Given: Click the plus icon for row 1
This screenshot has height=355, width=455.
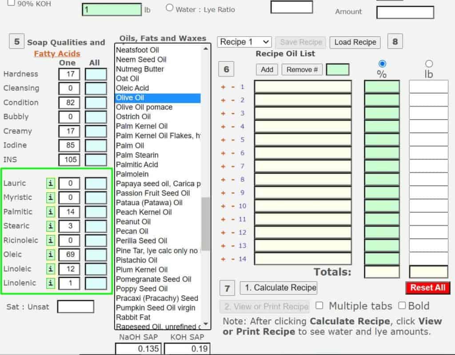Looking at the screenshot, I should pyautogui.click(x=224, y=87).
